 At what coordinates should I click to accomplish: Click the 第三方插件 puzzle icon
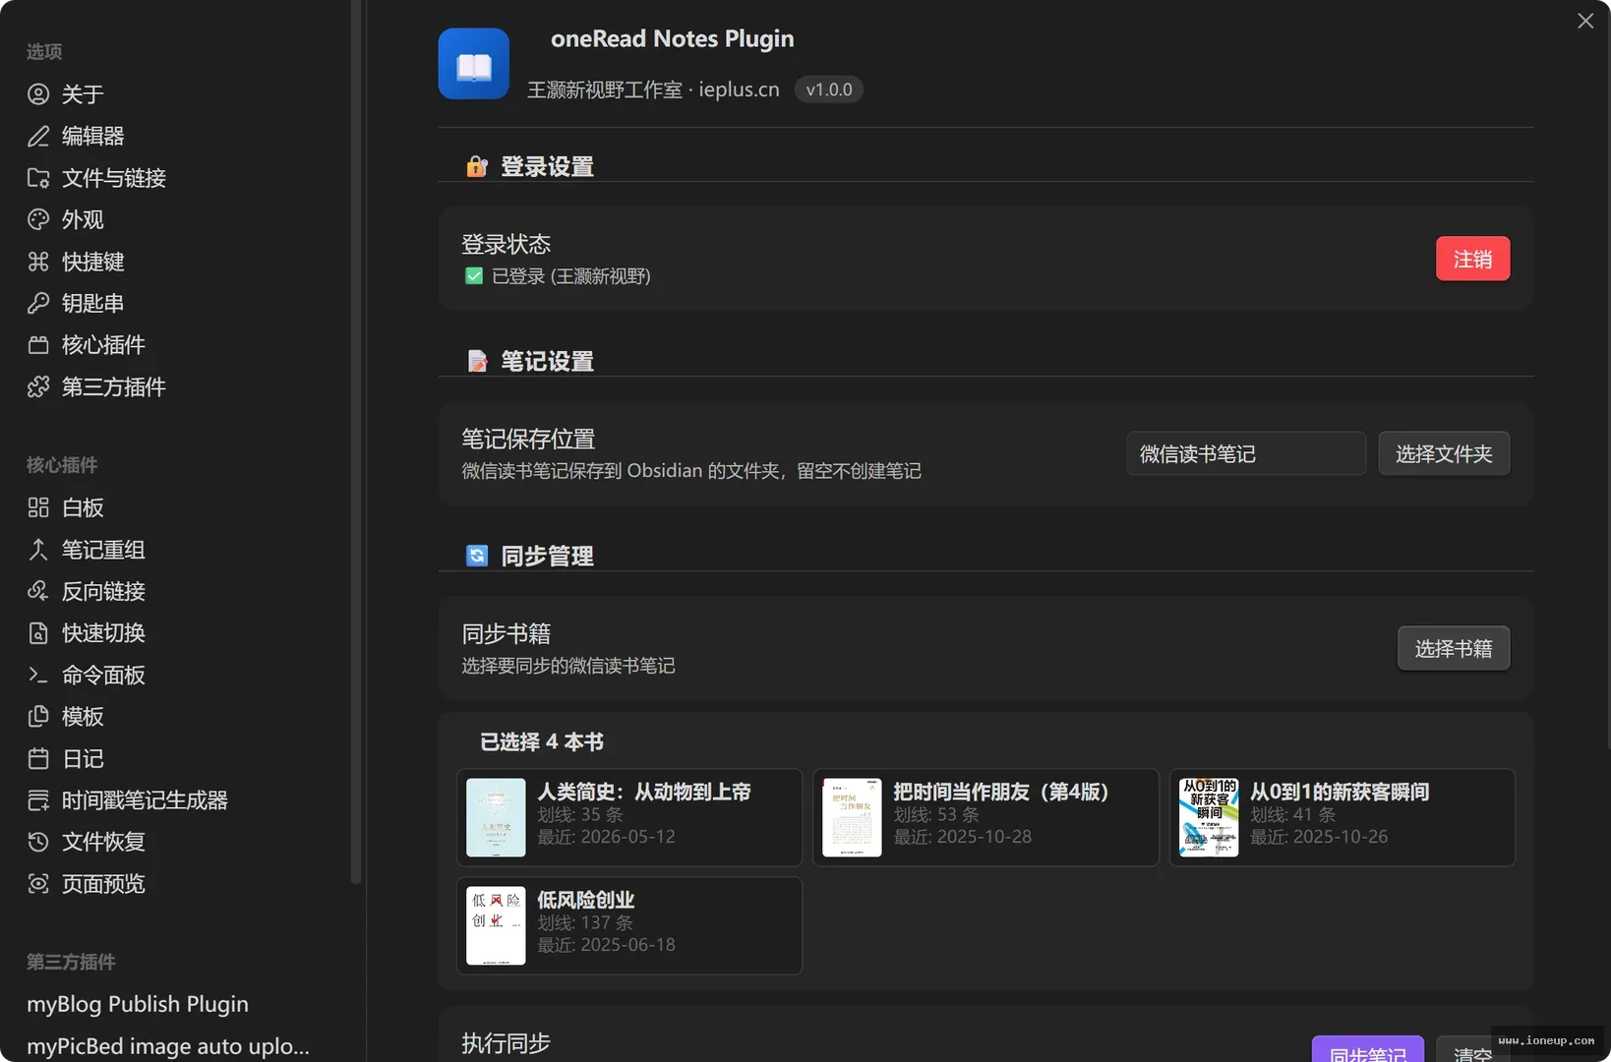coord(38,386)
